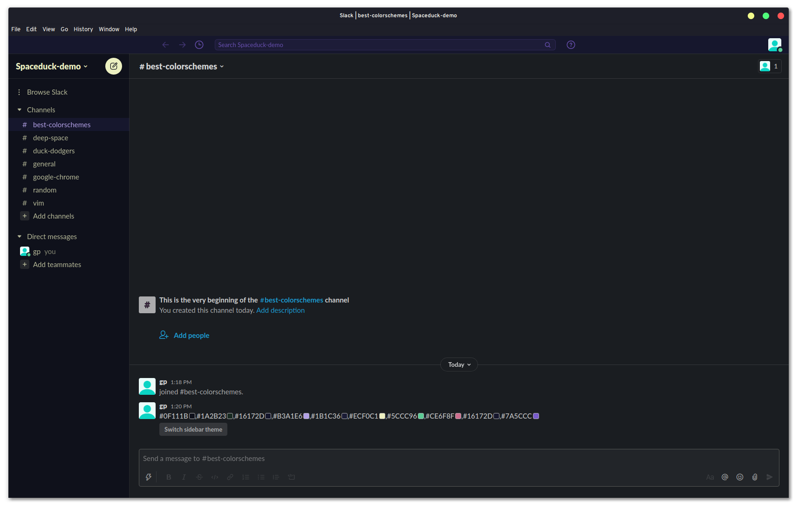
Task: Open Browse Slack menu
Action: click(x=47, y=92)
